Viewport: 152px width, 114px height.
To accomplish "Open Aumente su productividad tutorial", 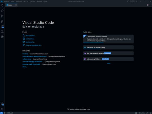I will (108, 47).
